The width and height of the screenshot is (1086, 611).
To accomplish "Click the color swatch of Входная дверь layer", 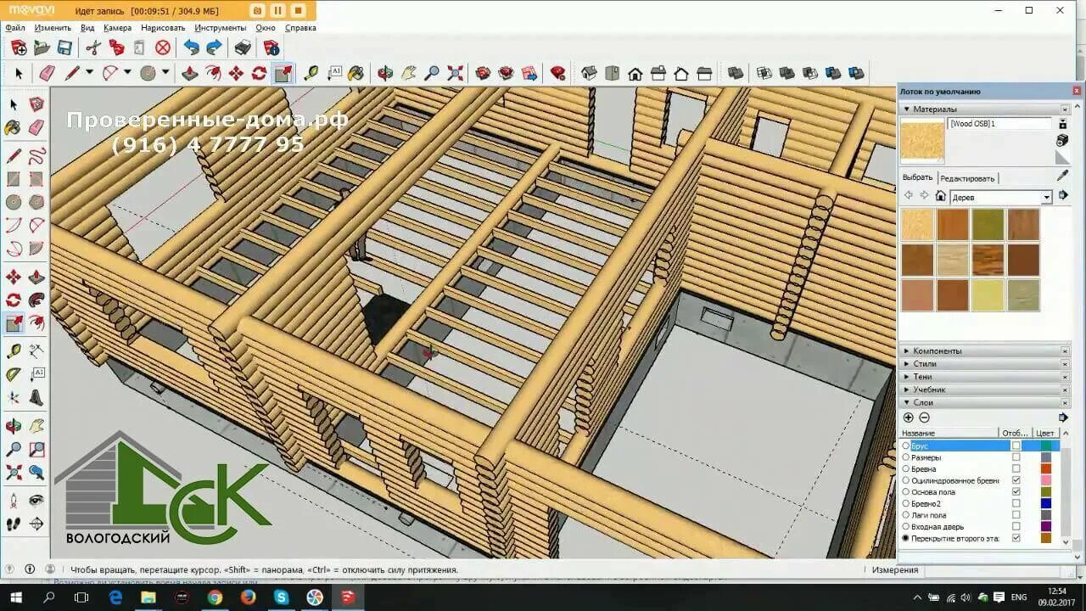I will coord(1046,527).
